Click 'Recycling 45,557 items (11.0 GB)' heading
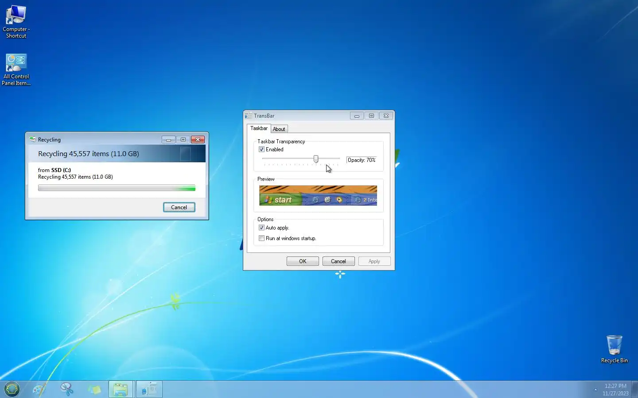 point(89,154)
